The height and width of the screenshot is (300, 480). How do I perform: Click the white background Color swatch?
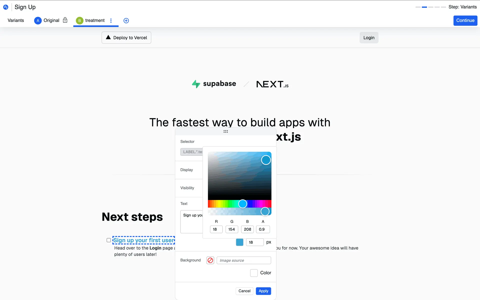254,273
